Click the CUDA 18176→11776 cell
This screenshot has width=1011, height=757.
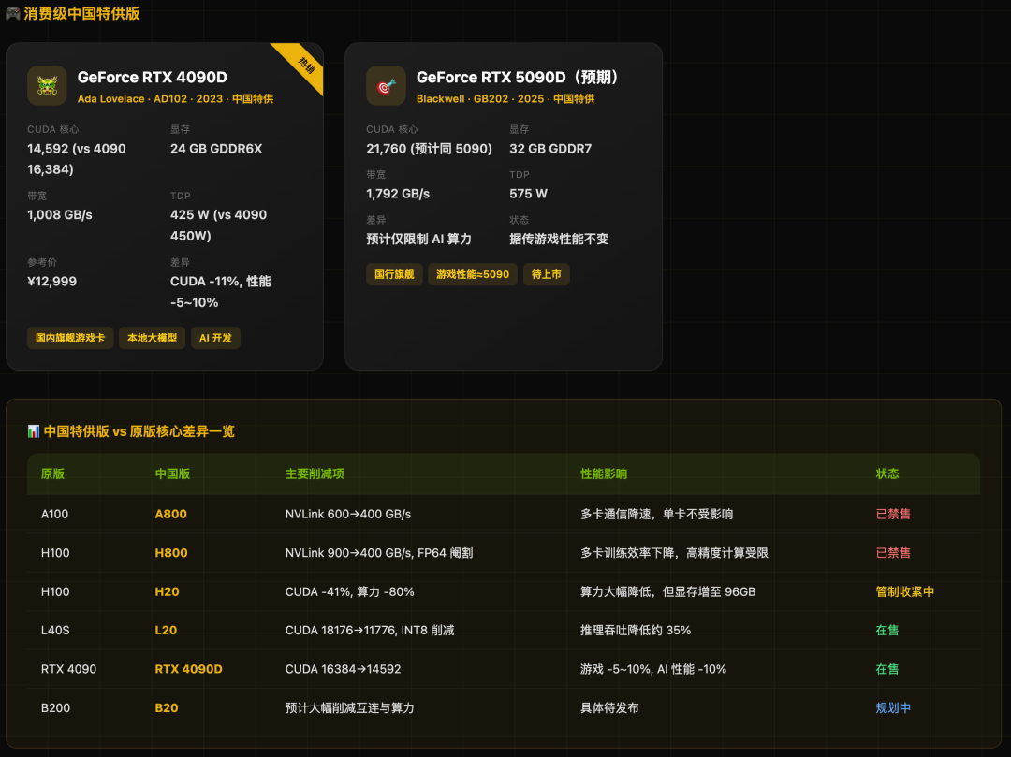[x=370, y=630]
